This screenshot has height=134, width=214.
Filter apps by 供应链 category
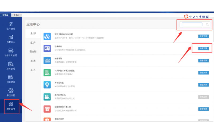[33, 51]
